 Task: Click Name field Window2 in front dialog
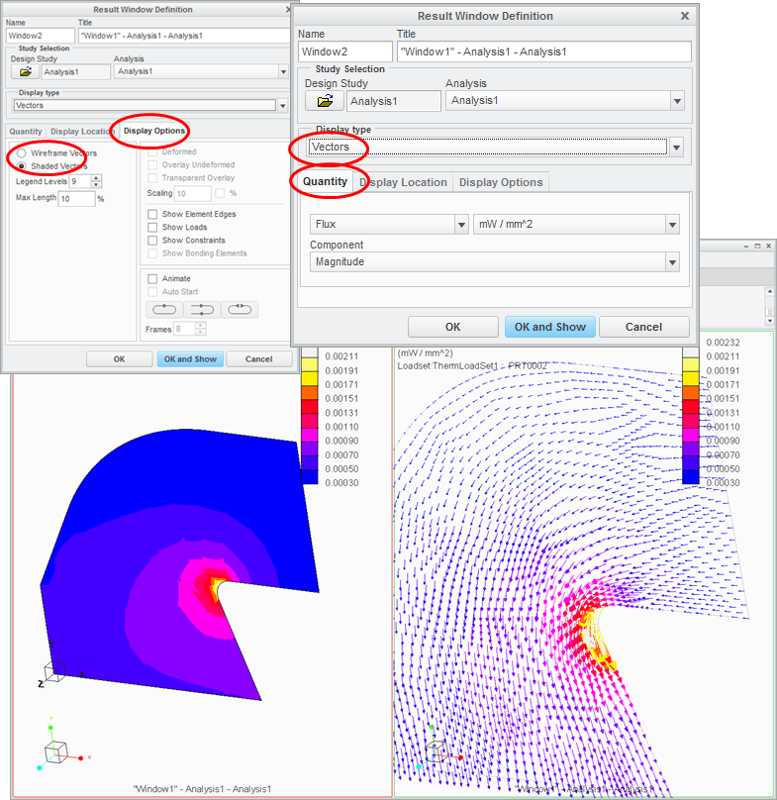coord(344,51)
